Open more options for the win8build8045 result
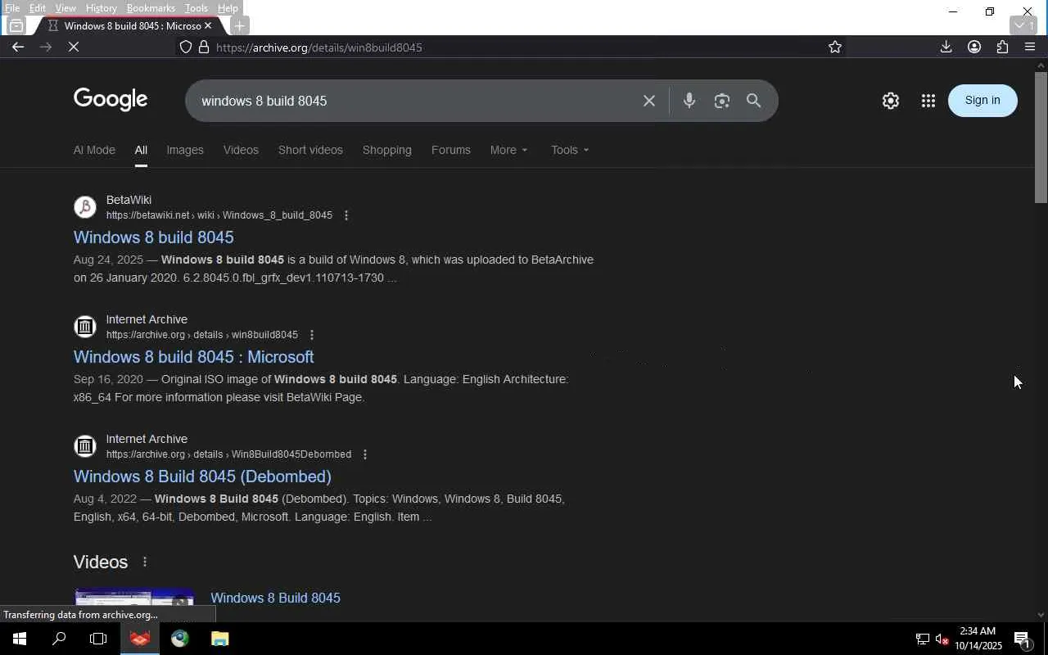The image size is (1048, 655). pyautogui.click(x=311, y=335)
